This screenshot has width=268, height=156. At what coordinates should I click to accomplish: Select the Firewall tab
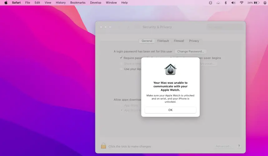coord(179,41)
